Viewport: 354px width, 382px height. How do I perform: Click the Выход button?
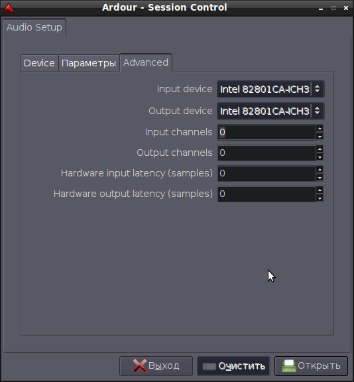click(156, 366)
